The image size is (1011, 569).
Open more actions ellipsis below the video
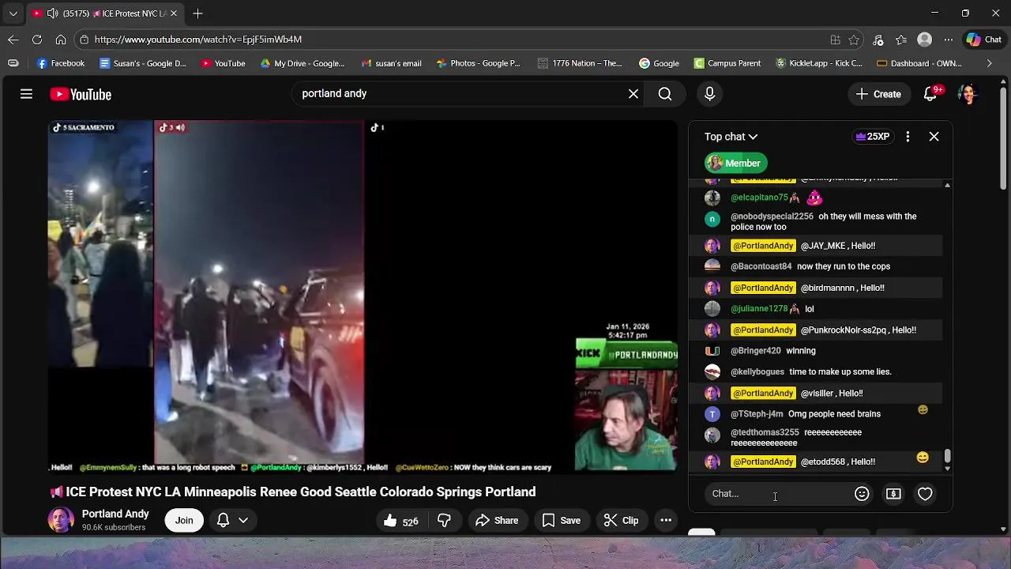click(666, 521)
